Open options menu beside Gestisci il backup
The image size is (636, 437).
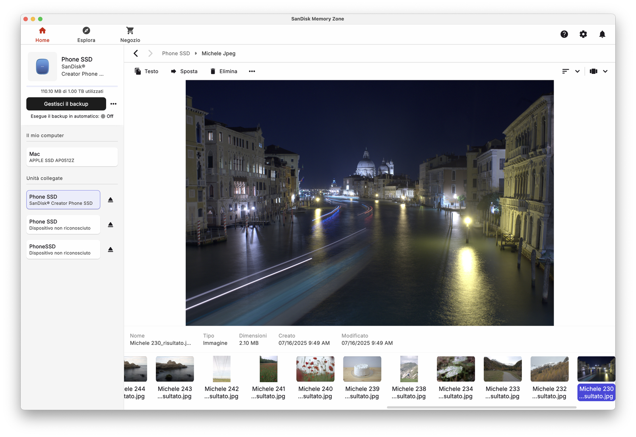114,104
